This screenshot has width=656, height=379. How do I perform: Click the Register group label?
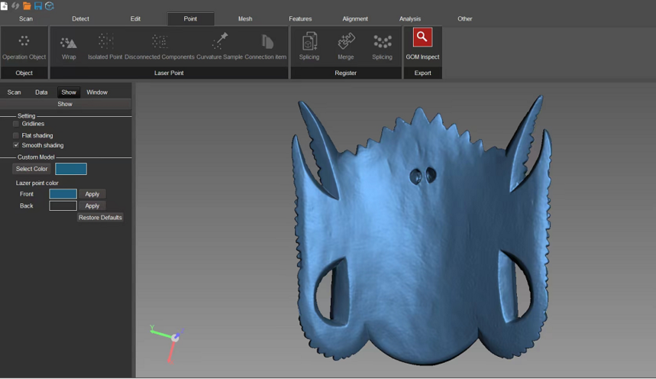pos(346,73)
